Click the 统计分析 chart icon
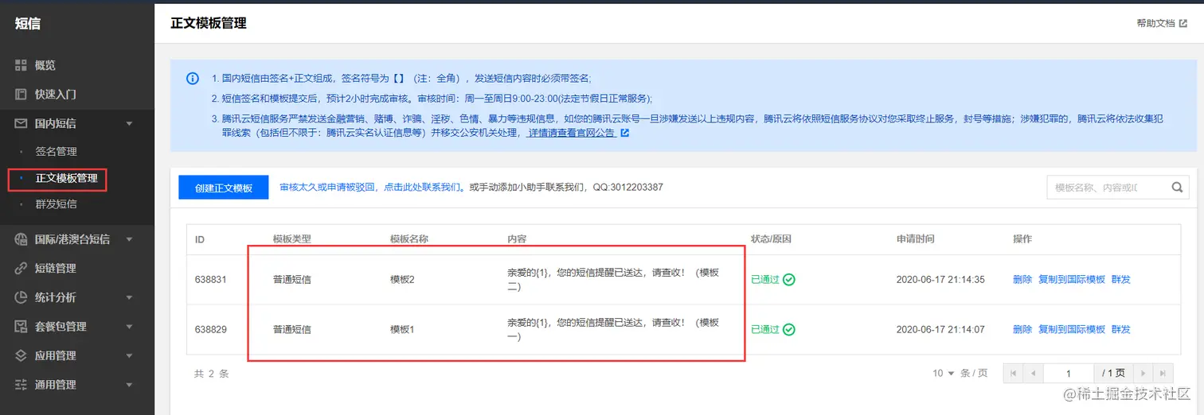 click(21, 297)
